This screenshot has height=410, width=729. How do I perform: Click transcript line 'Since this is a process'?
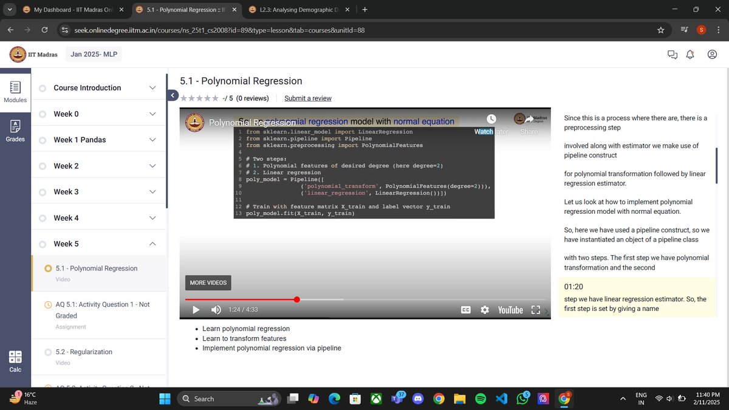[637, 123]
